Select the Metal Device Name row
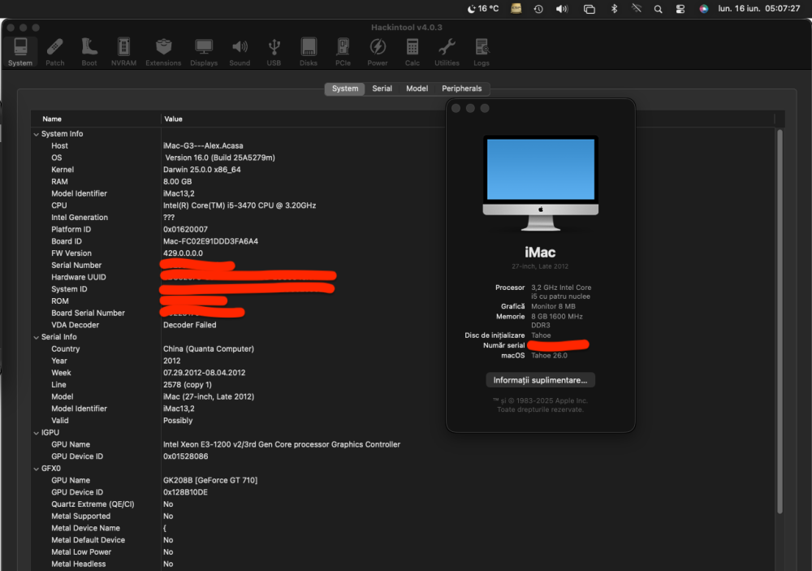This screenshot has height=571, width=812. (x=403, y=529)
